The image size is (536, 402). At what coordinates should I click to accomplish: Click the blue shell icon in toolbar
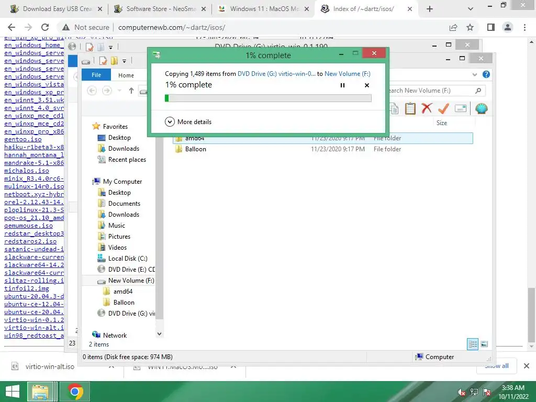(x=482, y=109)
